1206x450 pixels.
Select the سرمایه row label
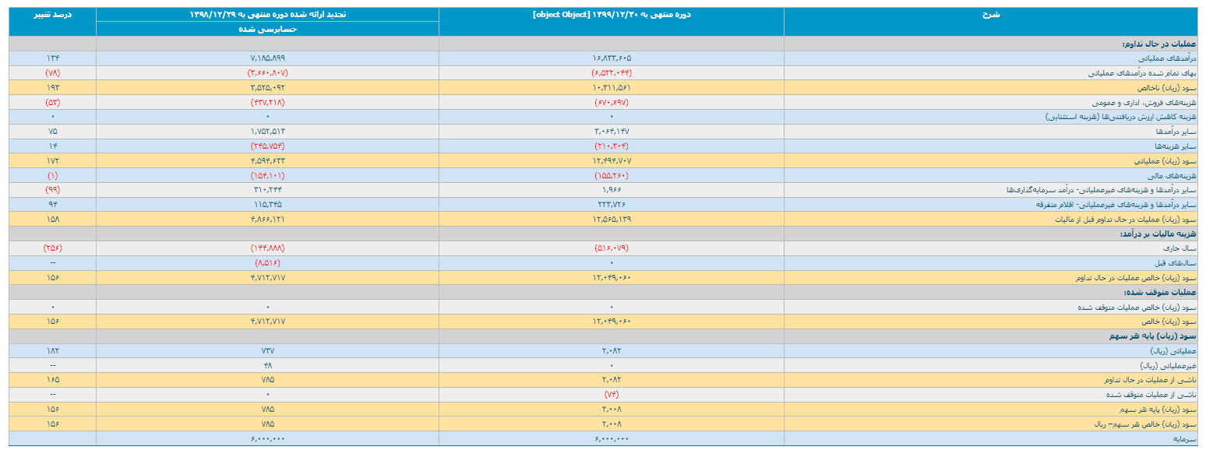pyautogui.click(x=1184, y=438)
